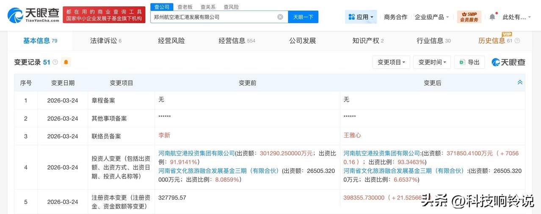Select the 其他事项备案 row item
The height and width of the screenshot is (214, 541).
click(x=109, y=119)
